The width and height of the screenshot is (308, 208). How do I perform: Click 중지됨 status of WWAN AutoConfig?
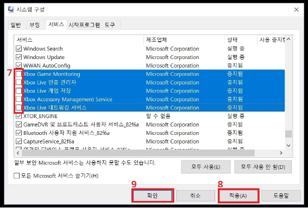coord(235,66)
